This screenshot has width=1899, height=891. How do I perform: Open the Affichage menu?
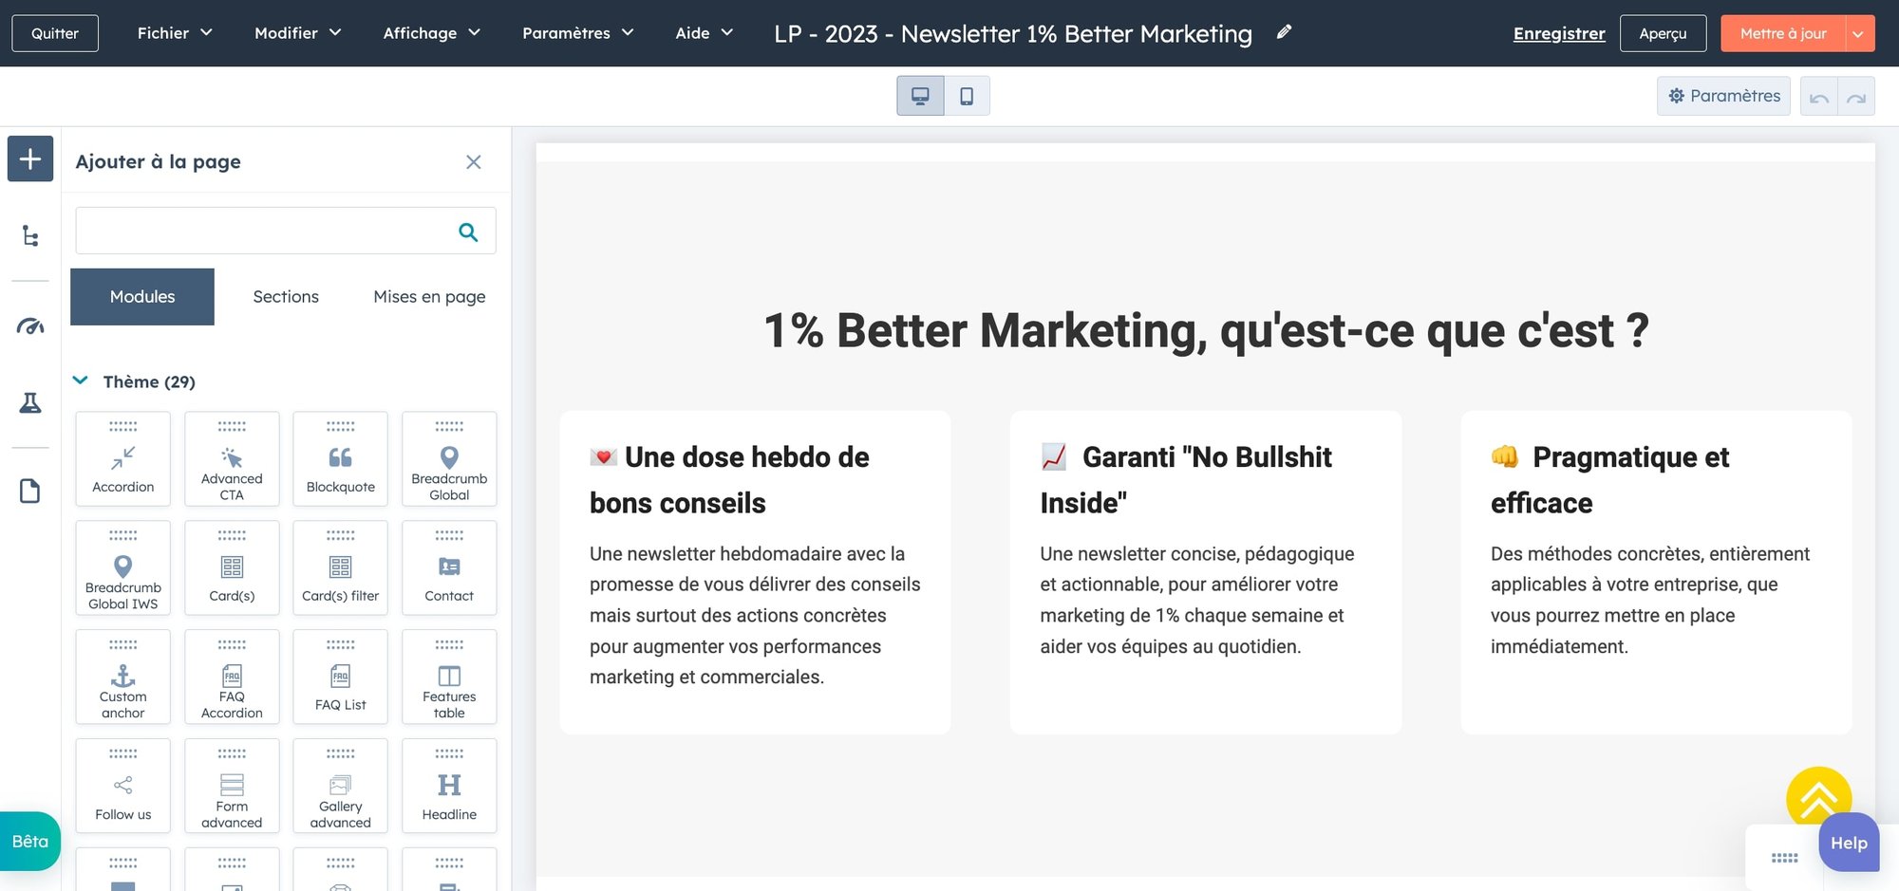pyautogui.click(x=431, y=33)
